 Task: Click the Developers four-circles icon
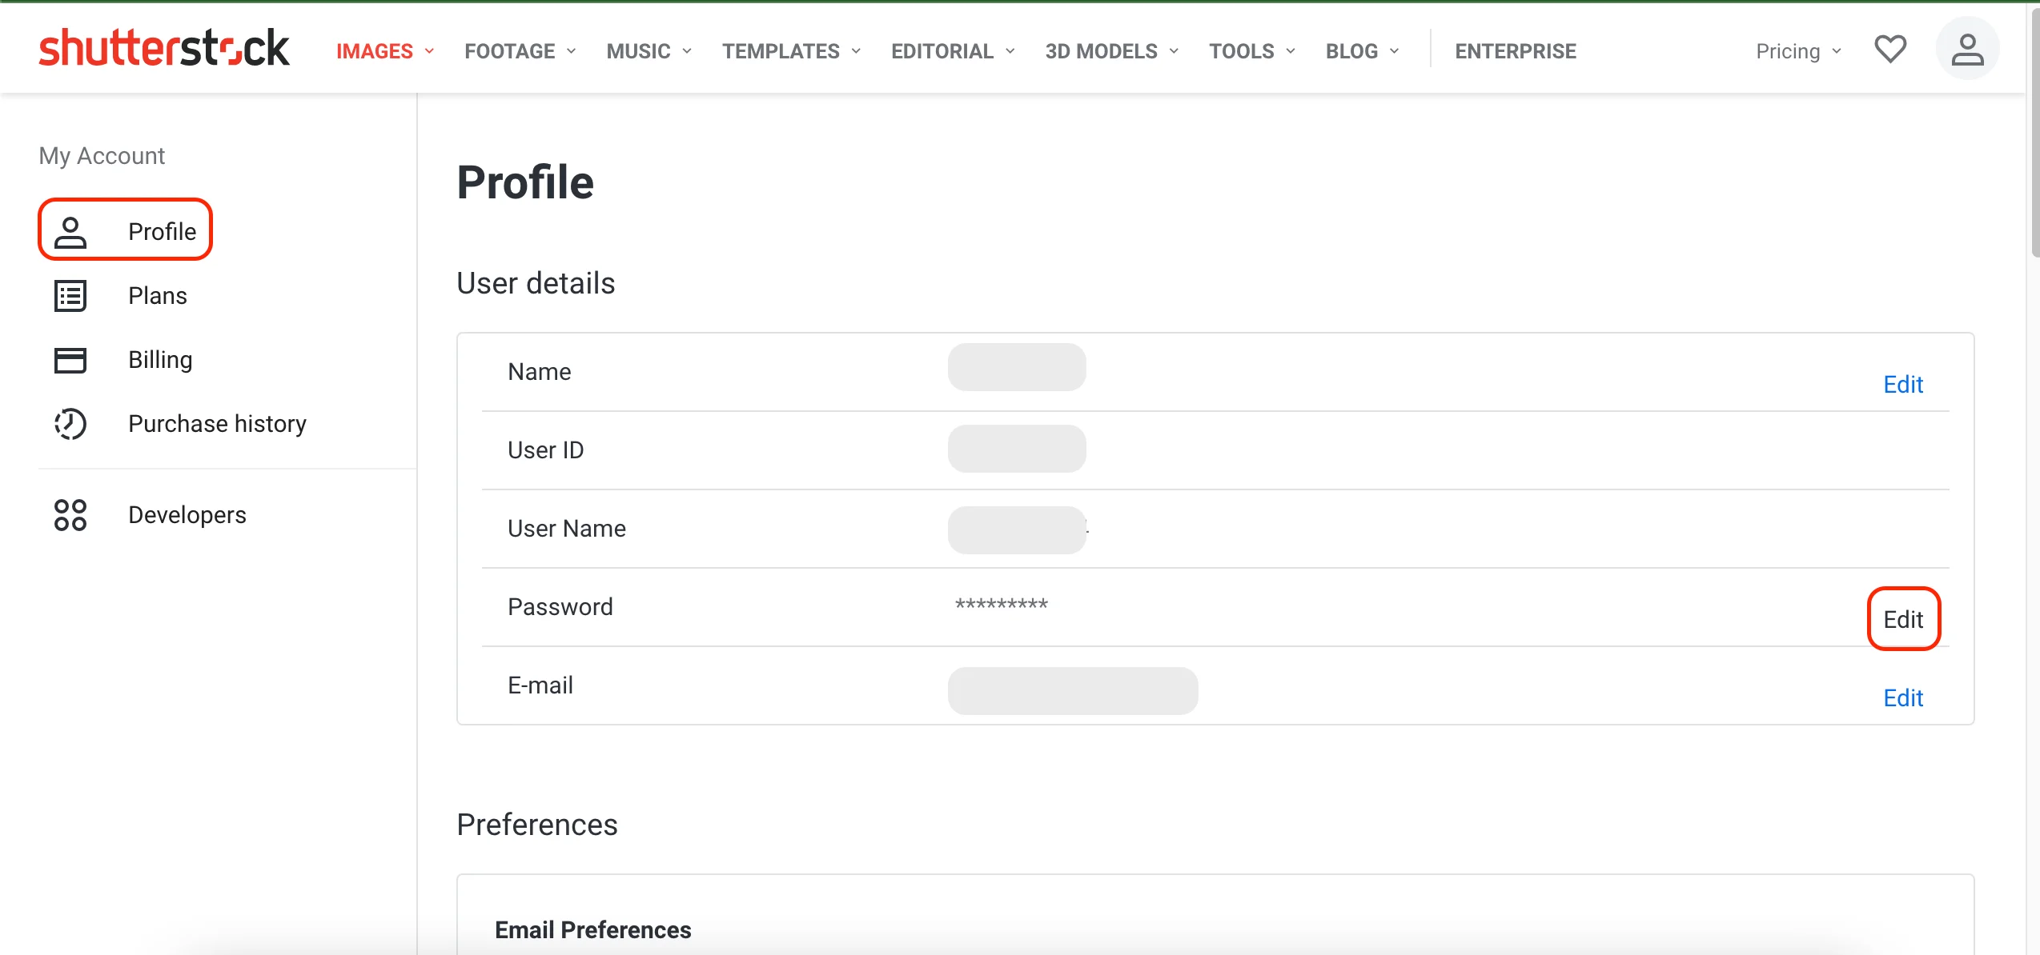pos(70,515)
